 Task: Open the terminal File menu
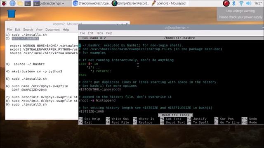(x=82, y=33)
